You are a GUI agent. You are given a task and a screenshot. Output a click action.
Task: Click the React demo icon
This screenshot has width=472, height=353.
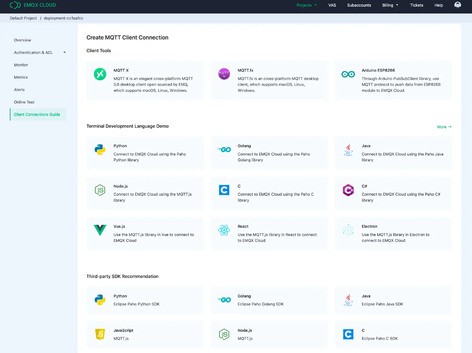tap(224, 230)
